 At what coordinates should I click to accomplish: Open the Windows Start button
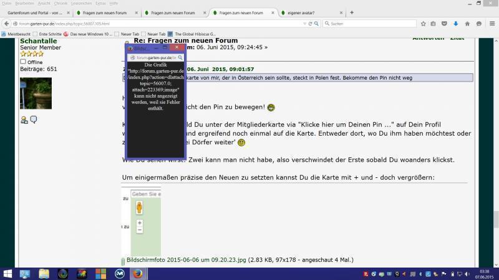click(7, 273)
